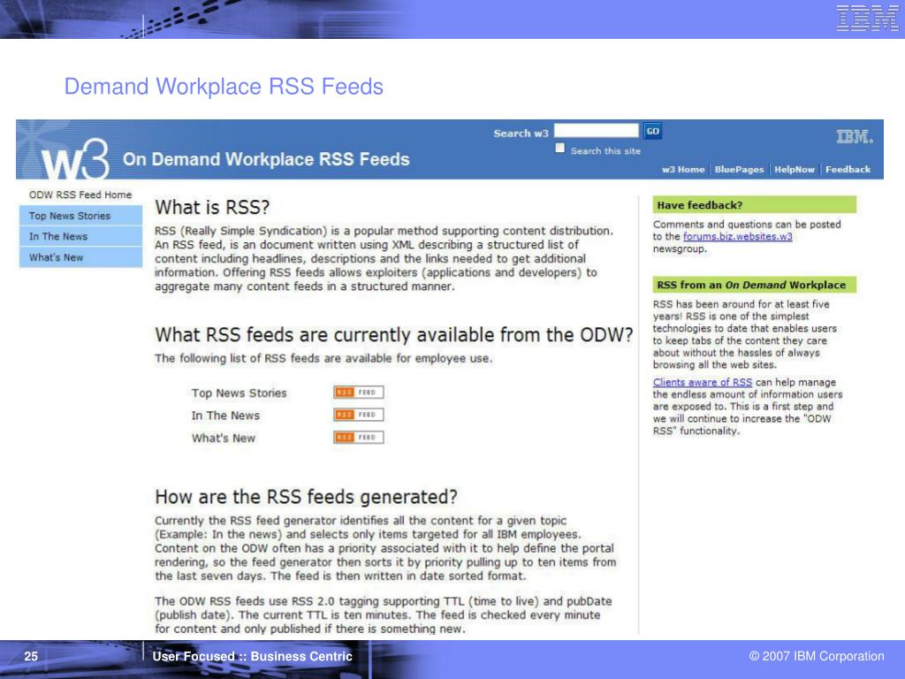Click slide number 25 in footer
The width and height of the screenshot is (905, 679).
(31, 657)
